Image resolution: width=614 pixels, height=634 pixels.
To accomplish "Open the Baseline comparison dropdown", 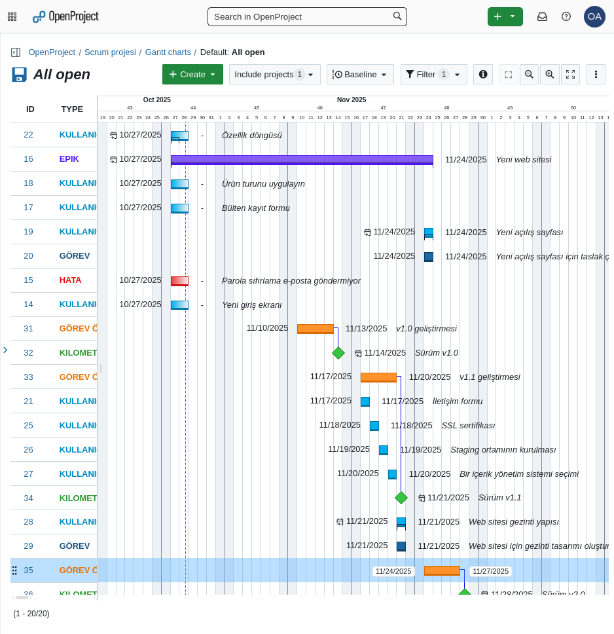I will click(x=360, y=74).
